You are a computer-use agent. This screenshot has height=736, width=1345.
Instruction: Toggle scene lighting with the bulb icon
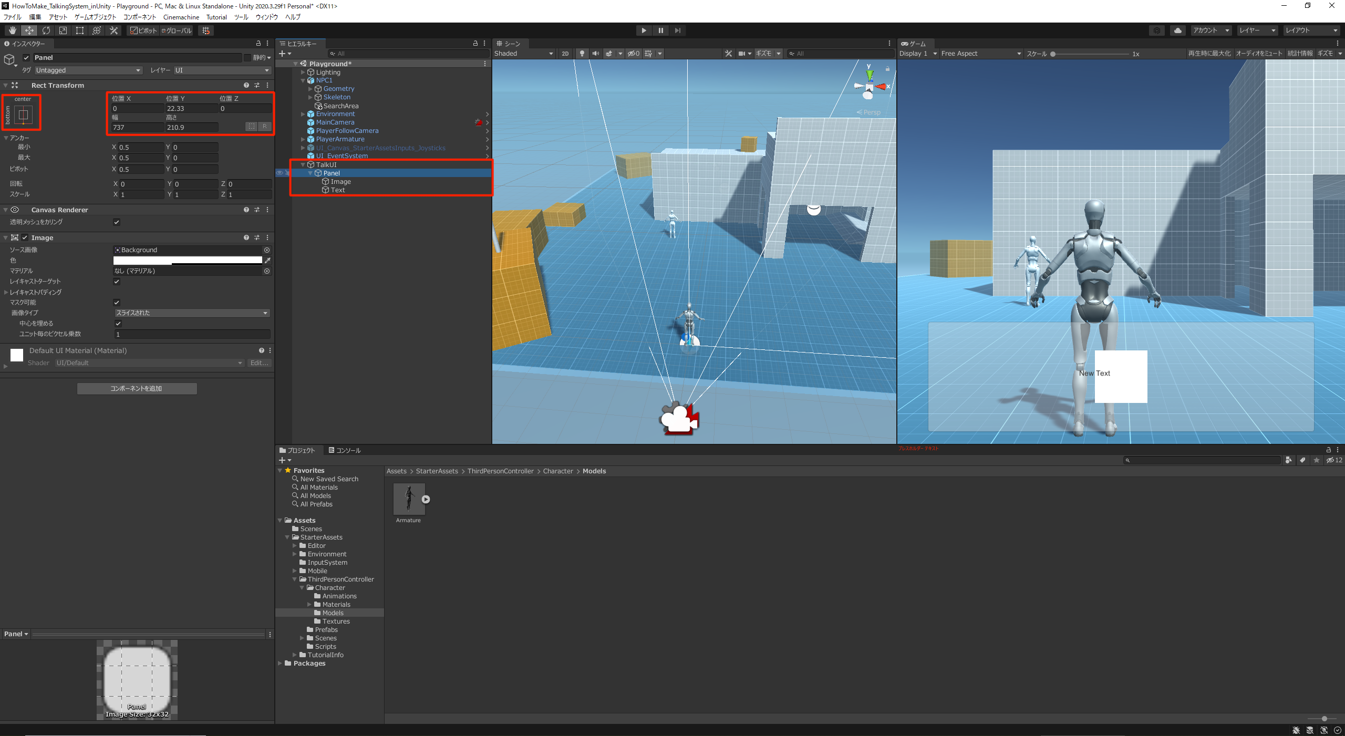[582, 54]
